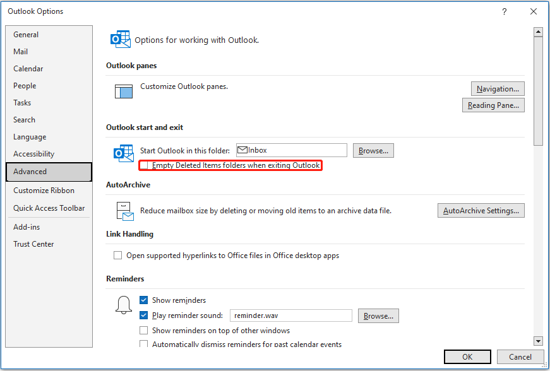The image size is (550, 371).
Task: Open the Mail options category
Action: click(x=49, y=52)
